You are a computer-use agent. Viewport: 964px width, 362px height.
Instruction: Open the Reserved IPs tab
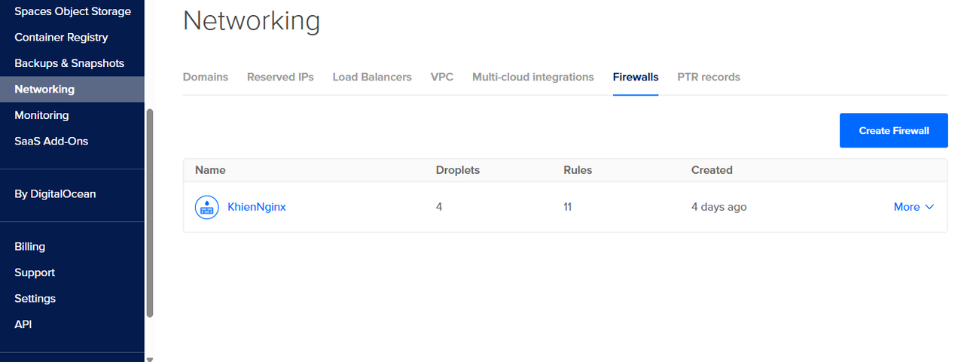click(x=280, y=77)
